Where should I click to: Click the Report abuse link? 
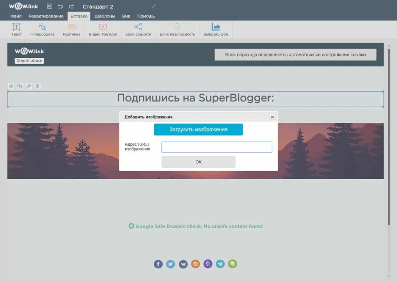tap(29, 60)
